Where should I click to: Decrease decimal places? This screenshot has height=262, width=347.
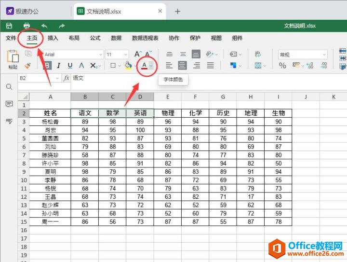[x=324, y=66]
